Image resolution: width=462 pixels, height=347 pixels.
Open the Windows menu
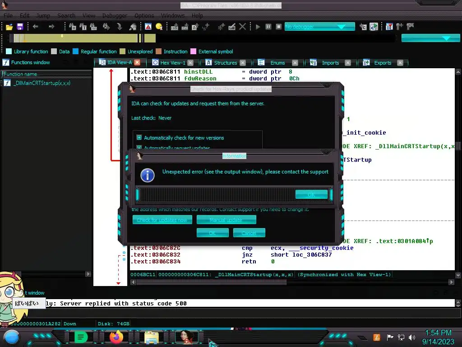click(173, 15)
